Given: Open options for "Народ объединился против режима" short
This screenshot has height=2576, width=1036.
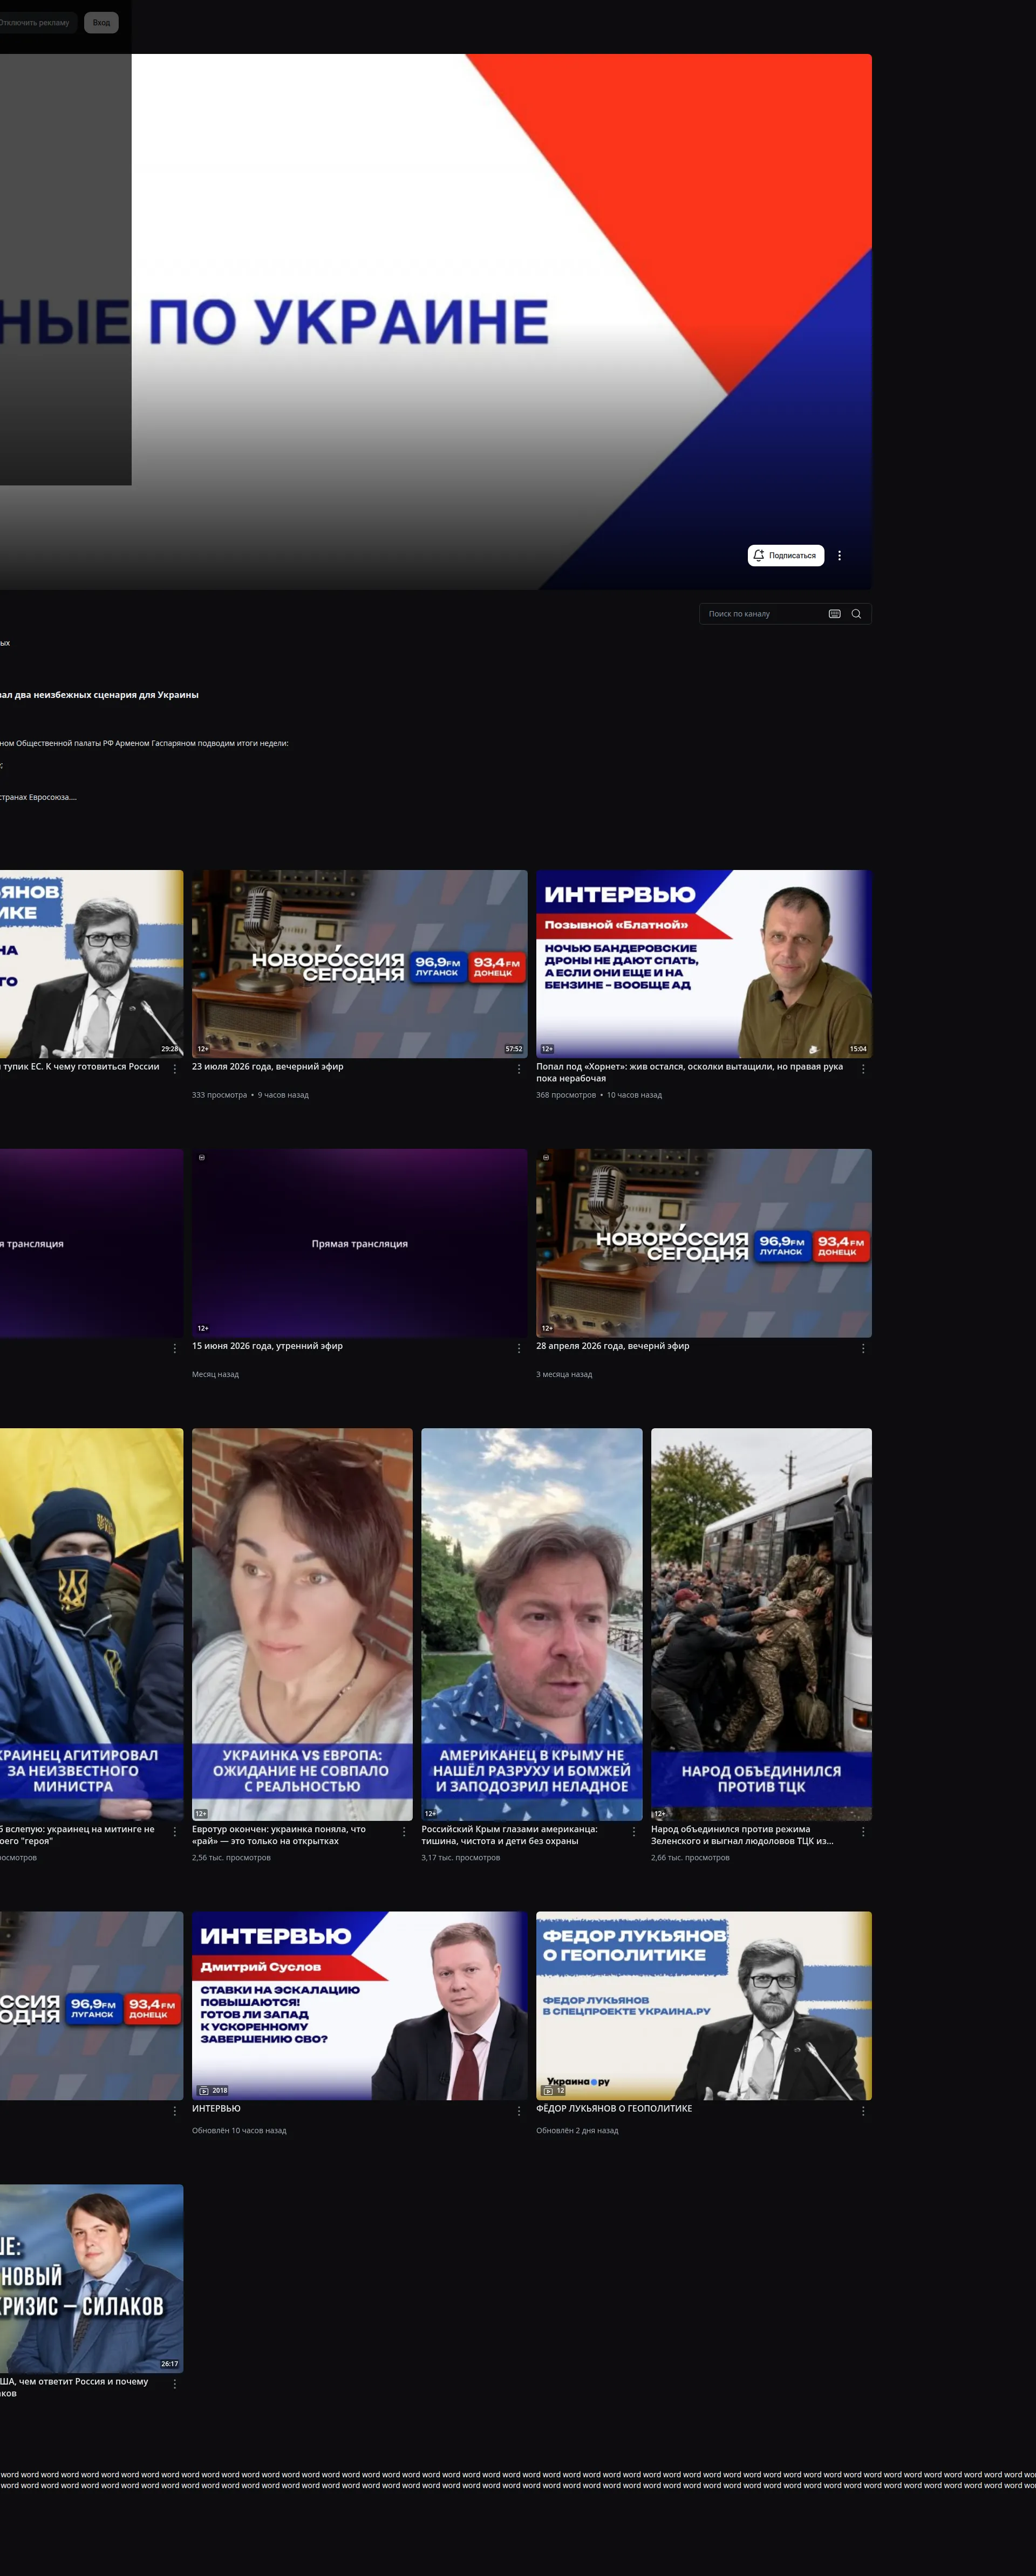Looking at the screenshot, I should click(863, 1832).
